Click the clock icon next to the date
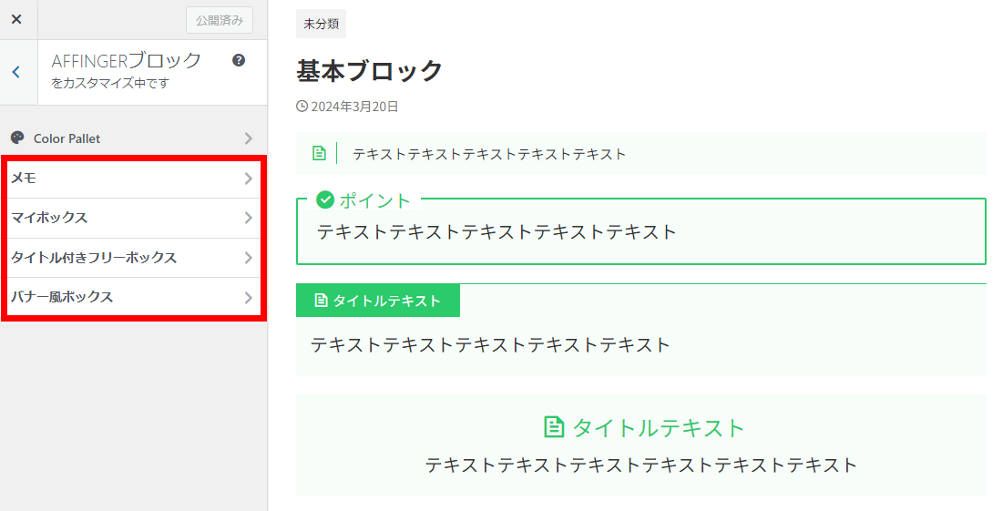 (302, 107)
